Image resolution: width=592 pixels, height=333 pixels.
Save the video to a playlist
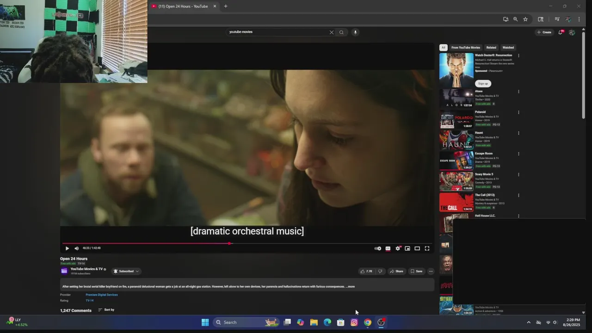(416, 271)
